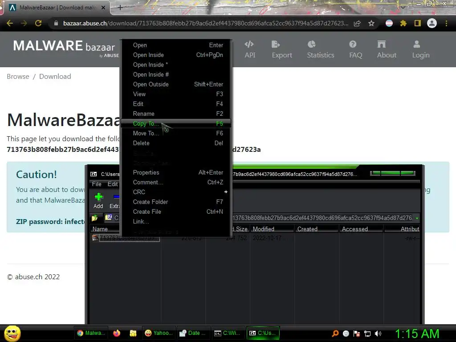The height and width of the screenshot is (342, 456).
Task: Switch to the Yahoo... taskbar window
Action: 159,333
